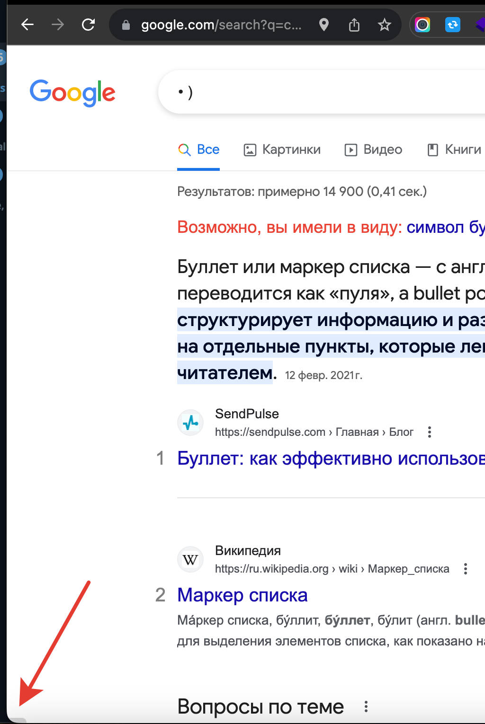Click the browser back arrow
This screenshot has height=724, width=485.
pyautogui.click(x=27, y=25)
